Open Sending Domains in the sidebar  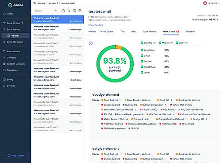(x=15, y=64)
